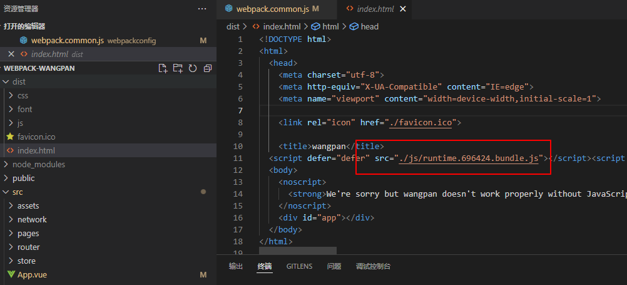This screenshot has height=285, width=627.
Task: Click line number 11 in gutter
Action: tap(238, 158)
